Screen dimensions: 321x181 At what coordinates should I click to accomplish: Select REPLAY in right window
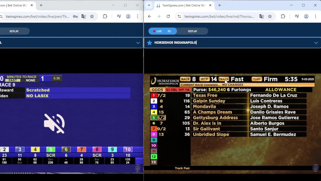(x=193, y=31)
